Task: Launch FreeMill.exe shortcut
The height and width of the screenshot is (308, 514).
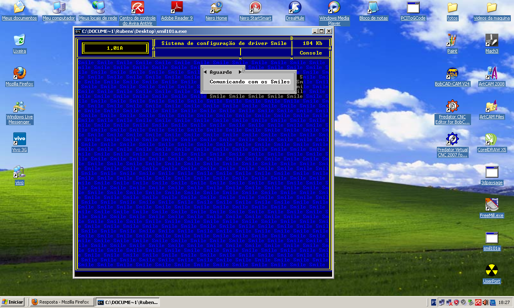Action: click(492, 208)
